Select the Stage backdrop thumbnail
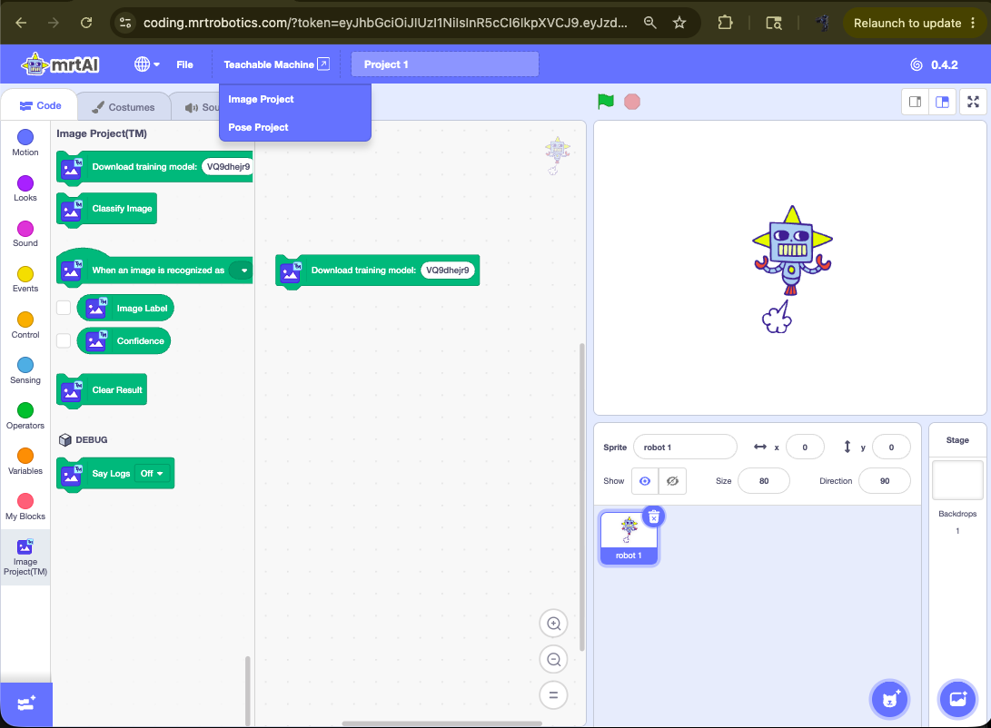The height and width of the screenshot is (728, 991). (x=956, y=481)
